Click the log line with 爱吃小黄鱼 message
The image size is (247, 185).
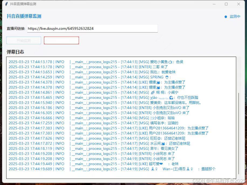pos(96,62)
